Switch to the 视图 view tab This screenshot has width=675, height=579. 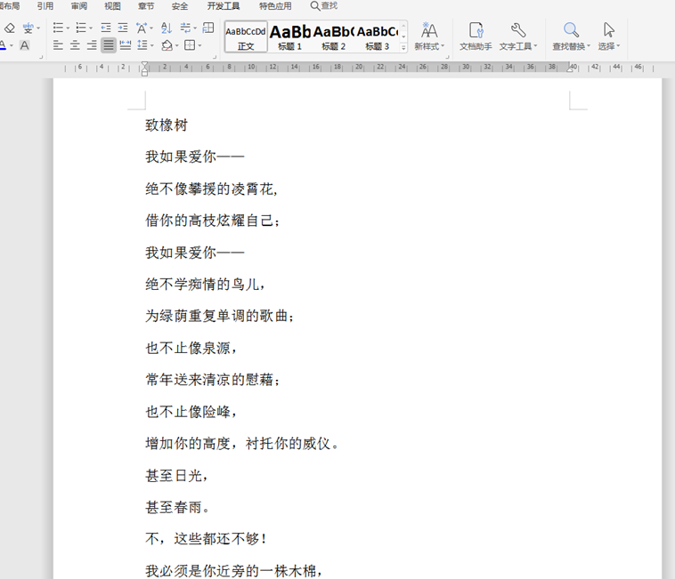pos(112,5)
